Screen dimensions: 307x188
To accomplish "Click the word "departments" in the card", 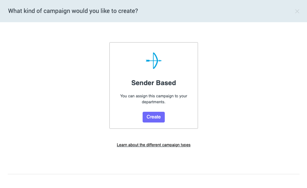I will pyautogui.click(x=153, y=102).
